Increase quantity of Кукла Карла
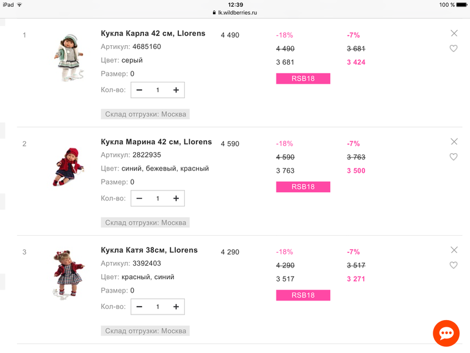 pyautogui.click(x=176, y=90)
